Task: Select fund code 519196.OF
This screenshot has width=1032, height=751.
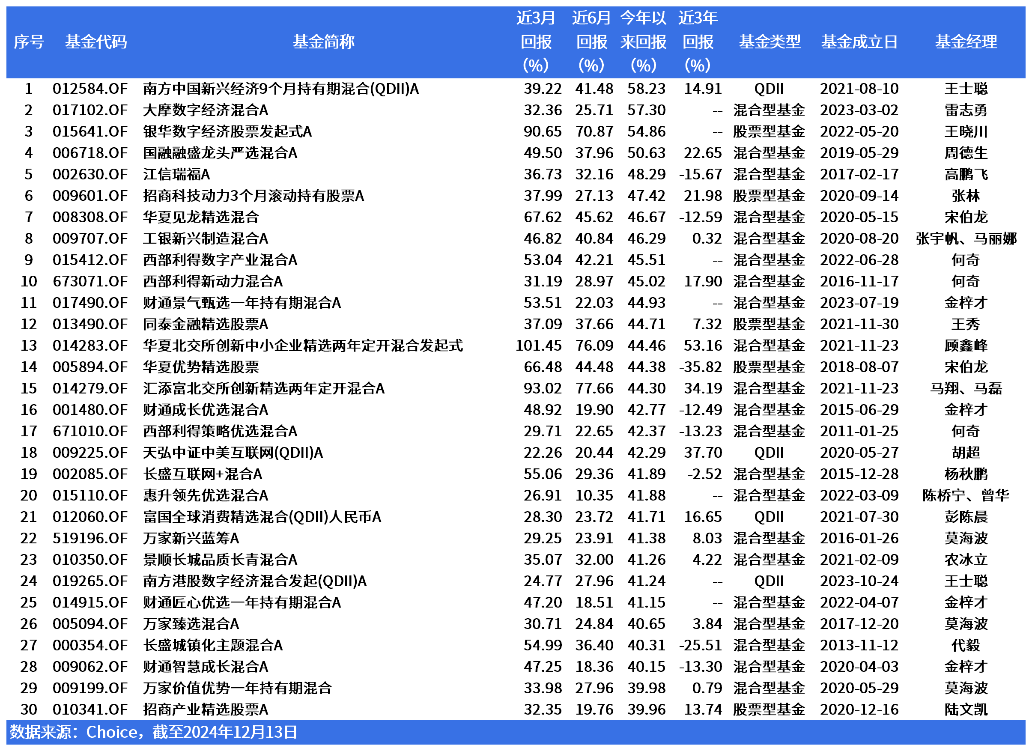Action: click(90, 538)
